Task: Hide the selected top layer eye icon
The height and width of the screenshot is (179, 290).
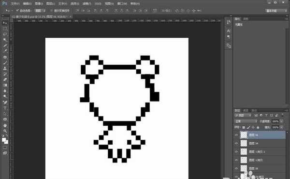Action: pyautogui.click(x=236, y=135)
